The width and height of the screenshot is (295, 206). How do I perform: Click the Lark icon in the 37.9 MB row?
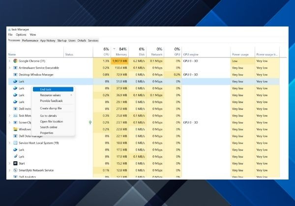[x=15, y=88]
